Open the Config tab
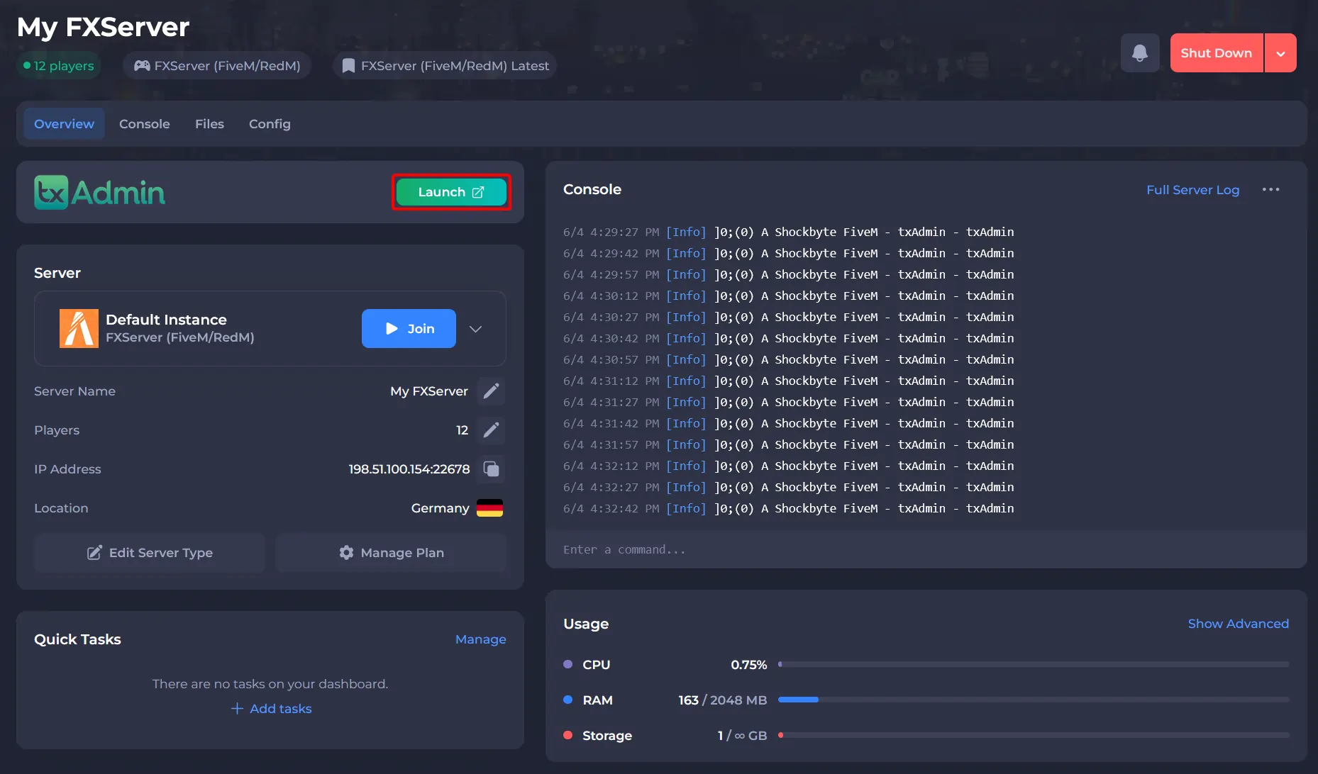1318x774 pixels. click(270, 124)
